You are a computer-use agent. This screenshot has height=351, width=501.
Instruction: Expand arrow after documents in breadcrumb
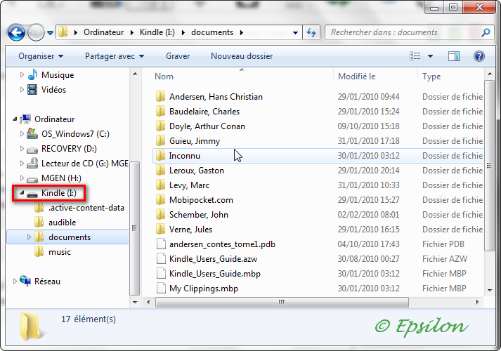[x=242, y=32]
